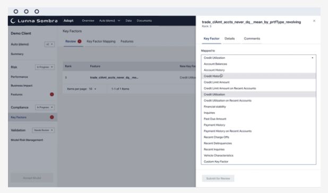Expand the Auto (demo) version selector

49,44
